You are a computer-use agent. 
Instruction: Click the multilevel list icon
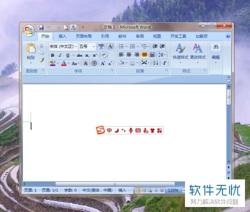(x=144, y=46)
